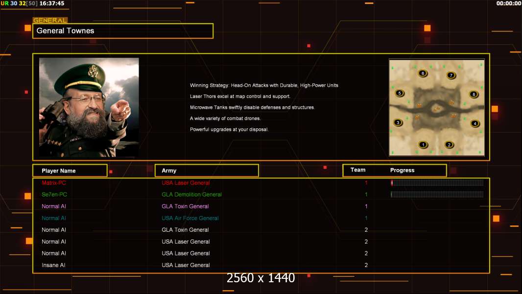Screen dimensions: 522x294
Task: Click the USA Air Force General entry
Action: tap(190, 218)
